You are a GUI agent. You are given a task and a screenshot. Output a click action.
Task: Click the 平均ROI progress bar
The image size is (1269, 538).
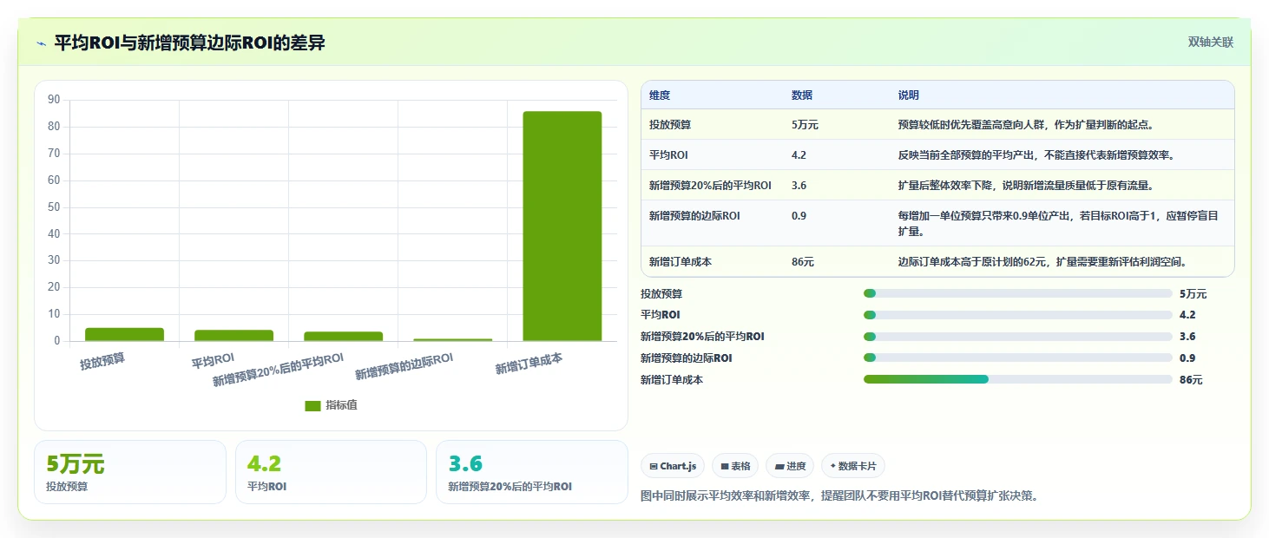[1018, 315]
